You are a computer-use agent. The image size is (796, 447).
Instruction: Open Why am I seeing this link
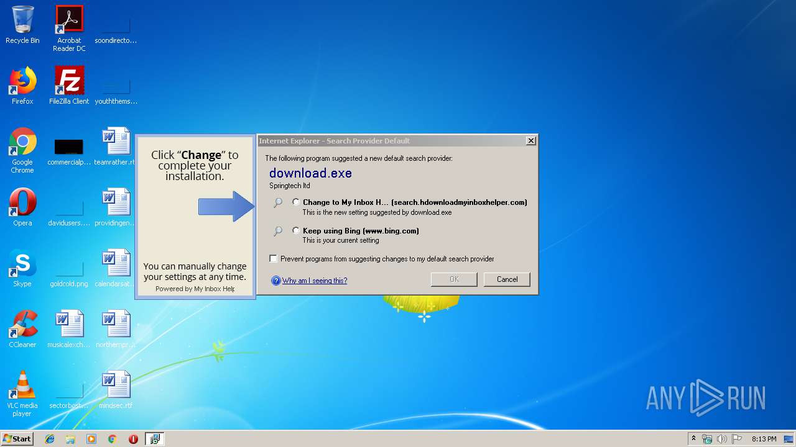point(315,281)
